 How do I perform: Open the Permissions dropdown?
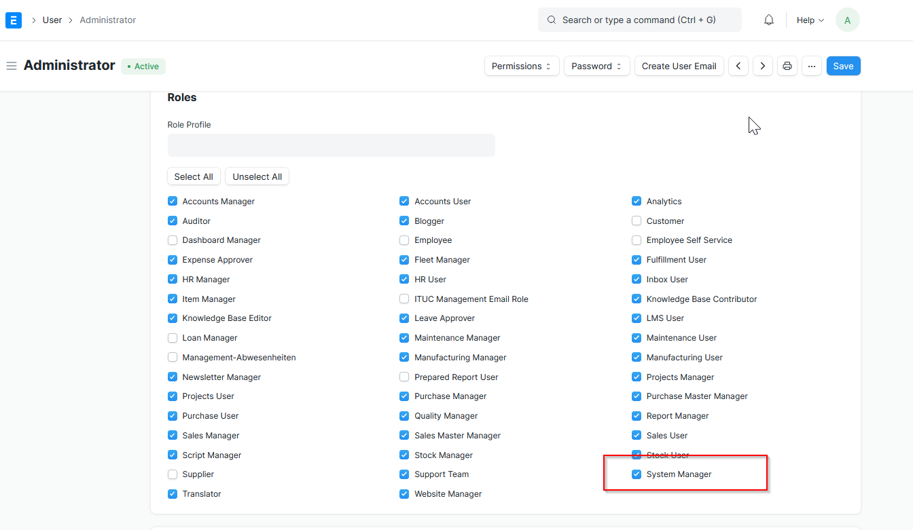click(x=522, y=66)
